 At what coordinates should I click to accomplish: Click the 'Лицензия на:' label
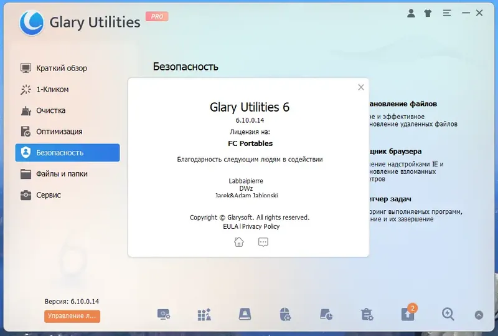tap(250, 132)
